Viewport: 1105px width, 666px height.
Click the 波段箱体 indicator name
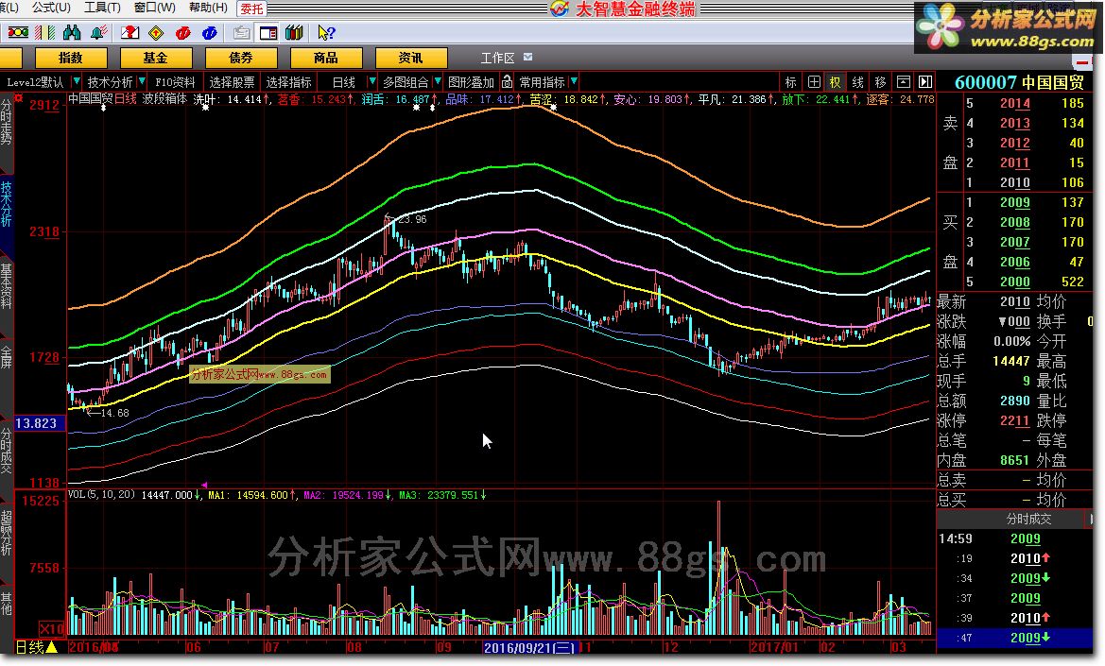[164, 98]
